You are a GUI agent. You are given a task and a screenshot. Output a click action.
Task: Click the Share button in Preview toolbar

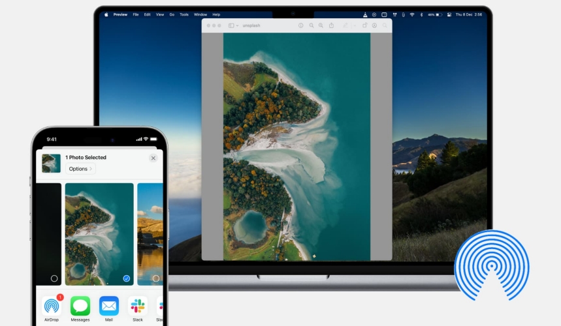click(x=331, y=25)
